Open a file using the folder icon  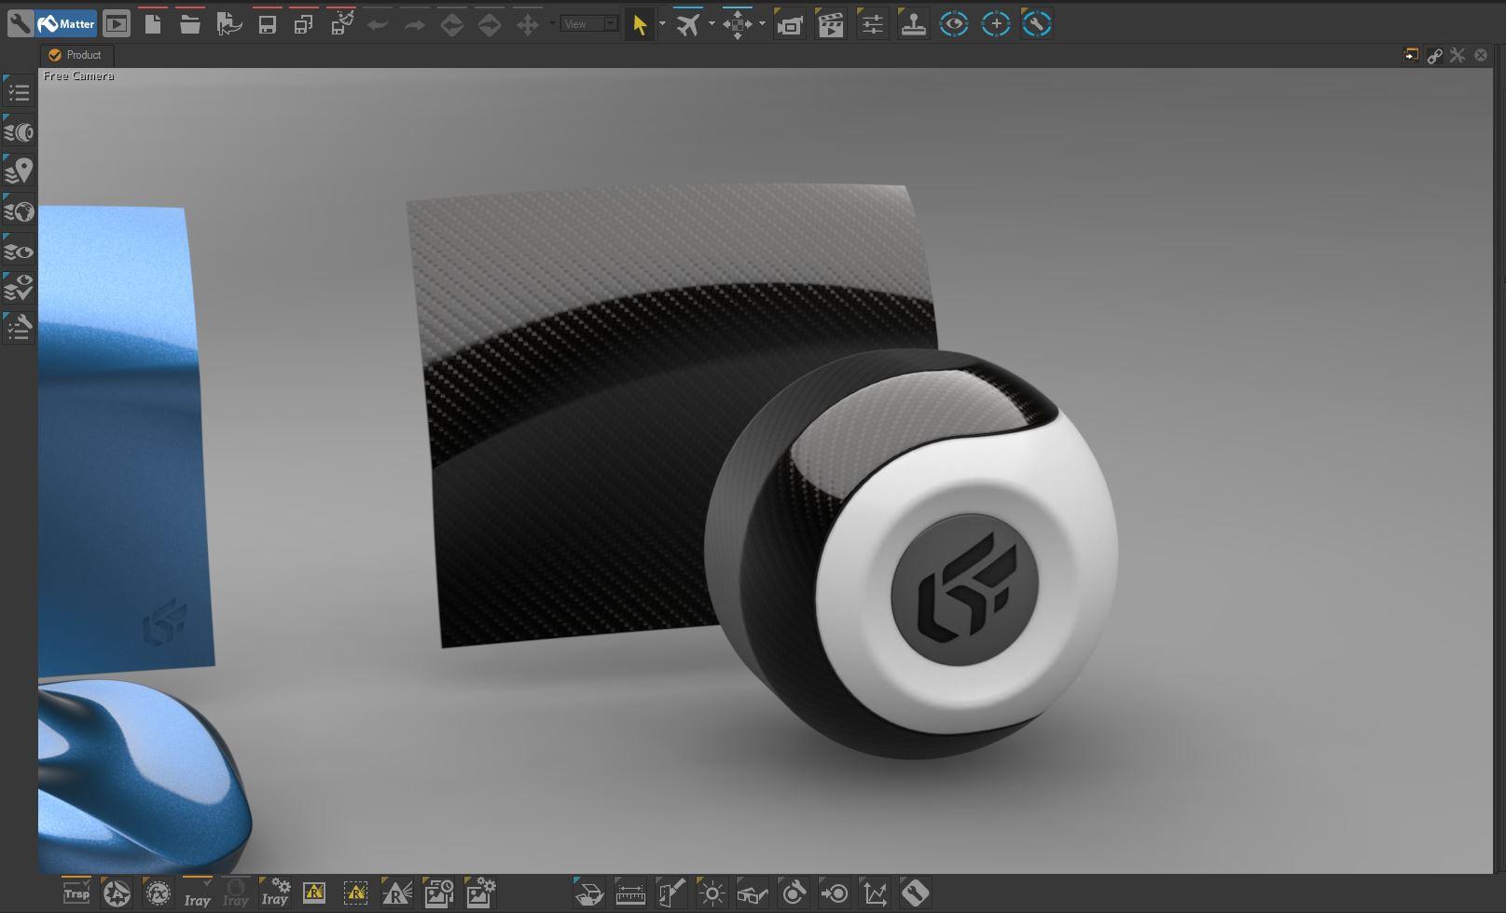tap(190, 23)
